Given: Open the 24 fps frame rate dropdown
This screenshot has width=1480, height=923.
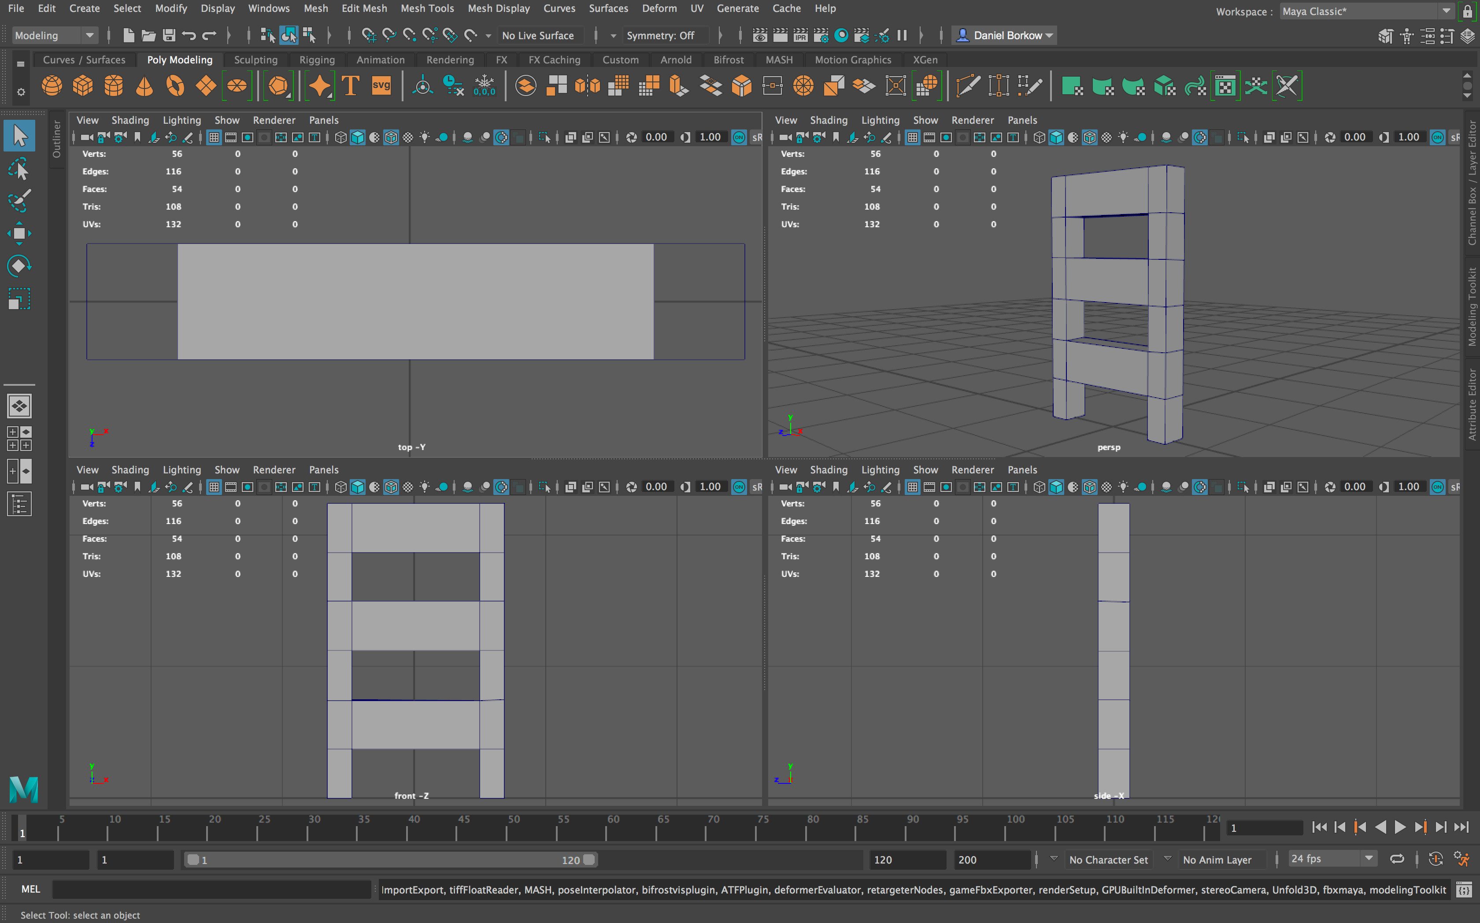Looking at the screenshot, I should click(x=1332, y=859).
